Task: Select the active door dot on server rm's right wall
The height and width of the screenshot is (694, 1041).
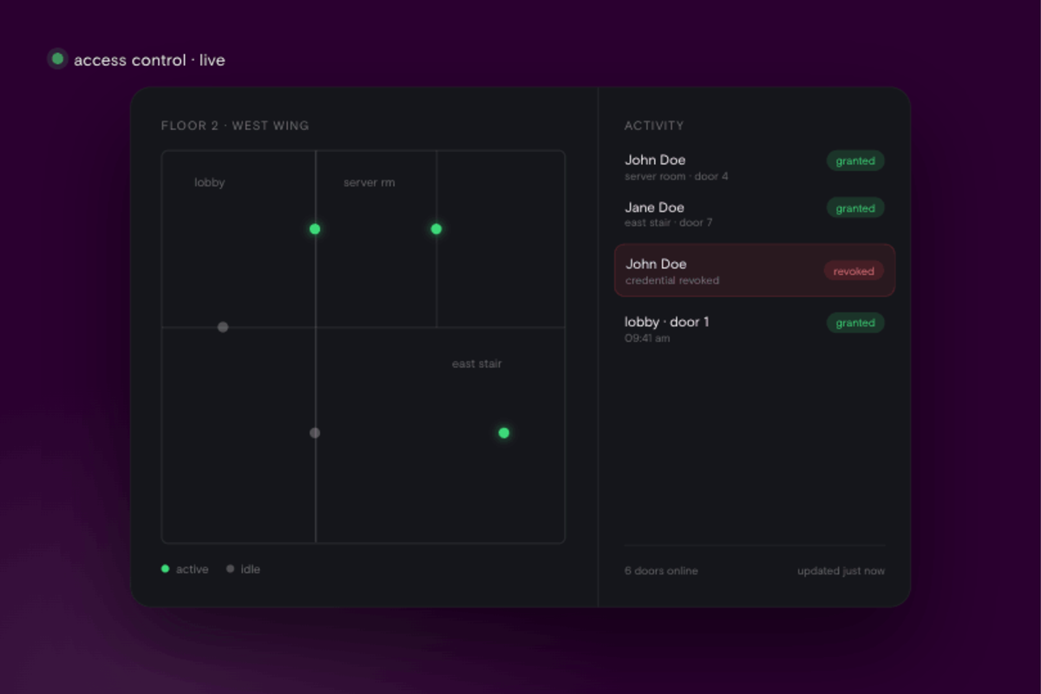Action: pyautogui.click(x=436, y=229)
